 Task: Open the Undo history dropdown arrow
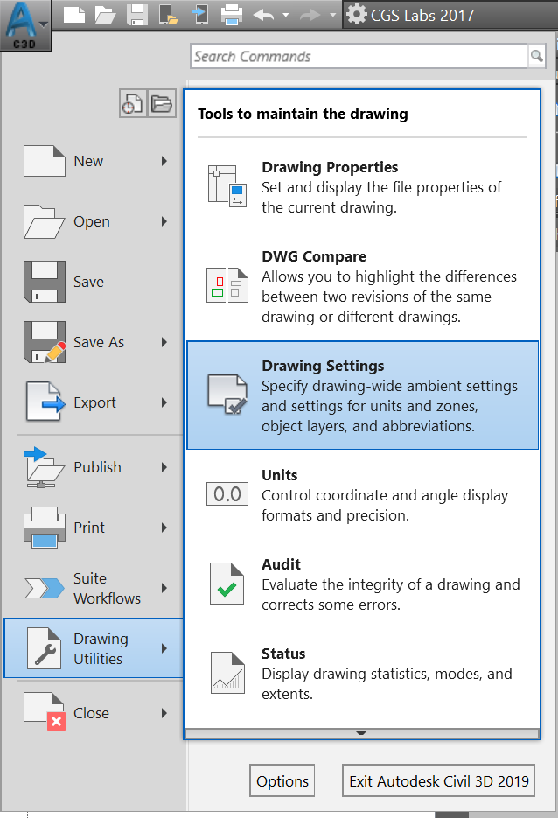tap(286, 15)
